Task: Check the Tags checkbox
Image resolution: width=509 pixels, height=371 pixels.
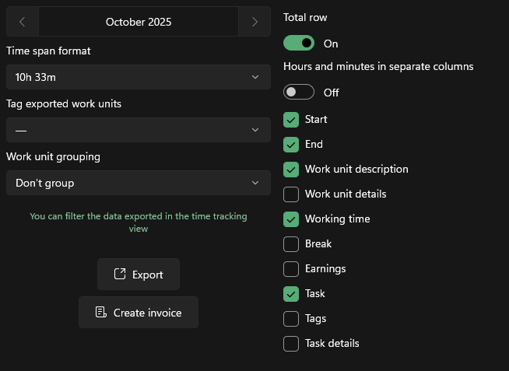Action: click(291, 319)
